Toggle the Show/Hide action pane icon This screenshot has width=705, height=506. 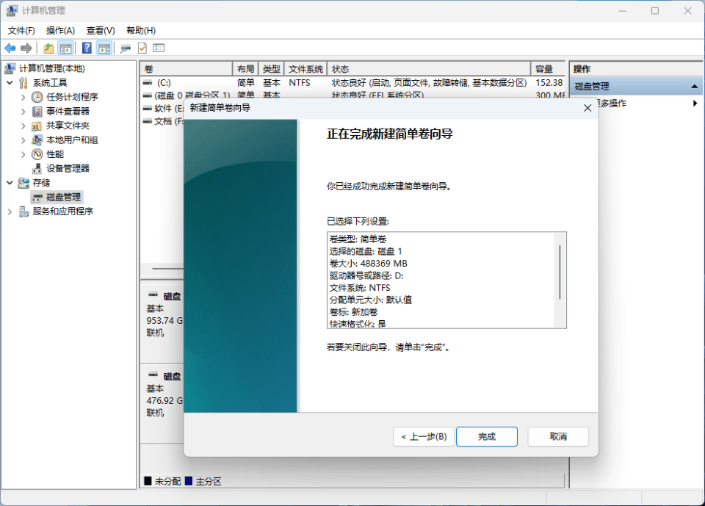[104, 48]
